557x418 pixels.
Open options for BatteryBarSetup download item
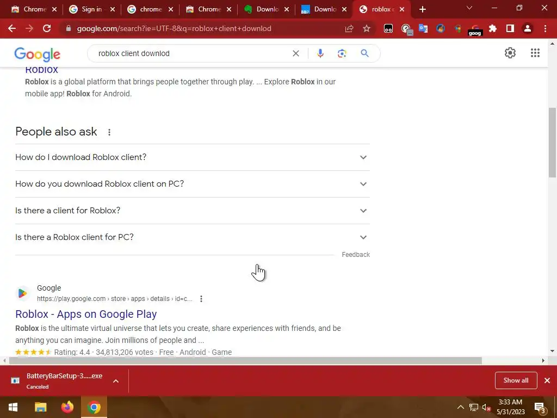click(116, 381)
